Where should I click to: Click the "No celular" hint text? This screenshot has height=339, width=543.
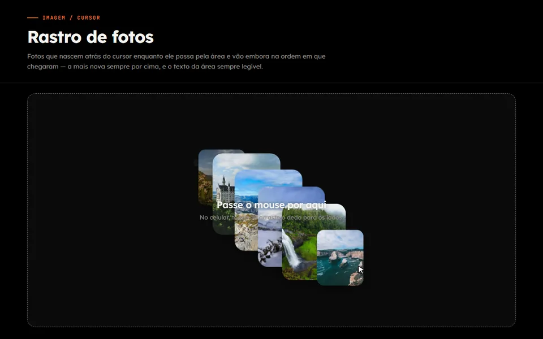[271, 218]
